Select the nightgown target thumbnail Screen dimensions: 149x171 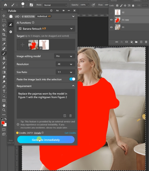[x=44, y=45]
